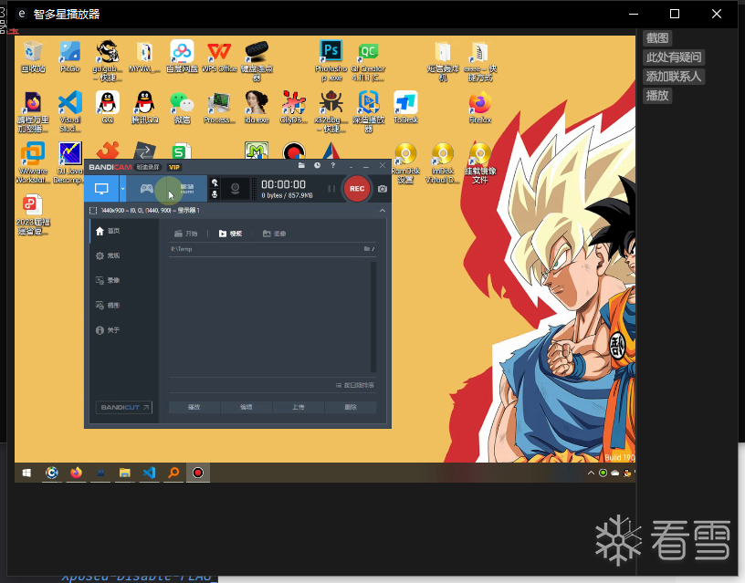Open x32dbg desktop shortcut

pos(331,111)
